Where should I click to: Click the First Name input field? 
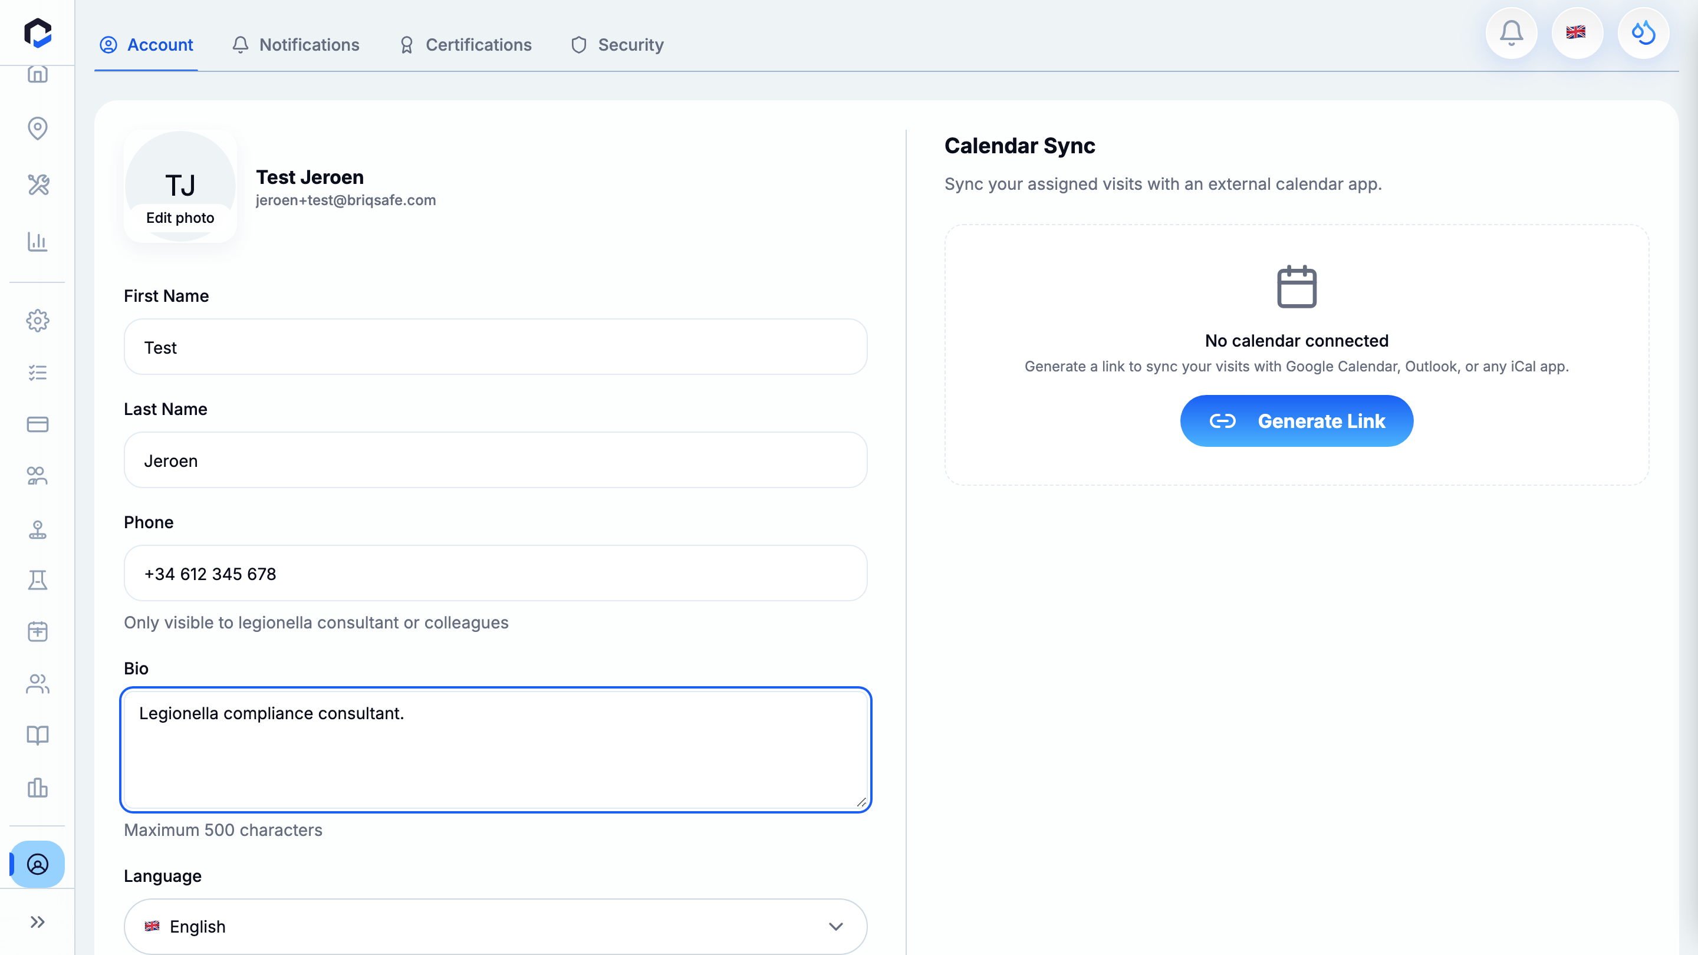(496, 347)
